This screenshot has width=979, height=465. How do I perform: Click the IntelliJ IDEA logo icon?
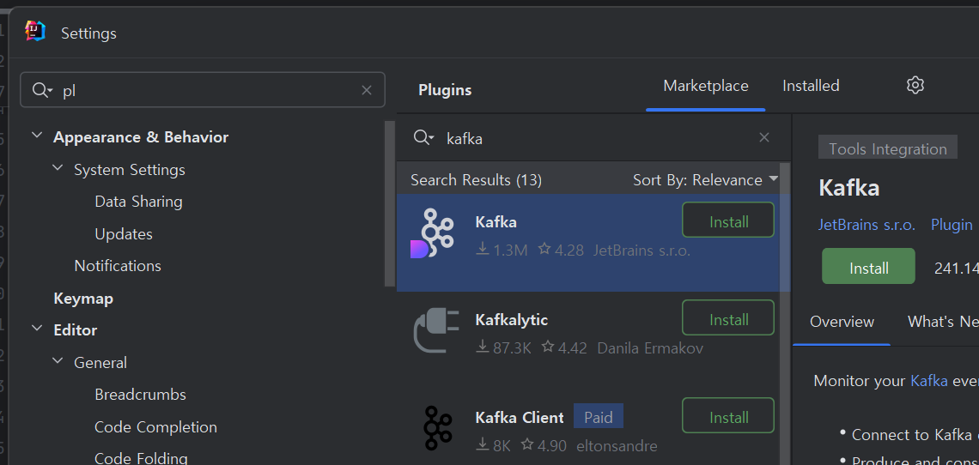click(x=35, y=31)
